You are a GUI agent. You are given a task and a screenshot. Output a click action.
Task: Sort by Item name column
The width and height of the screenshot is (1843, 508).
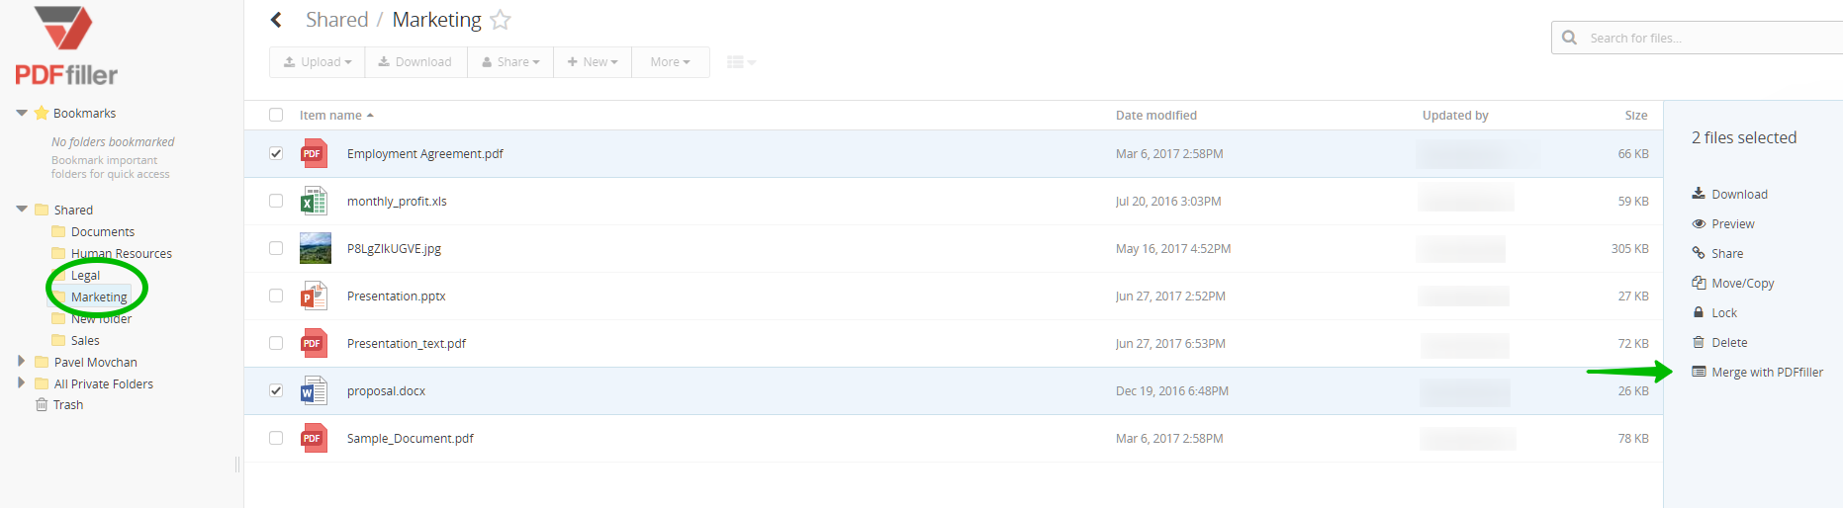336,115
